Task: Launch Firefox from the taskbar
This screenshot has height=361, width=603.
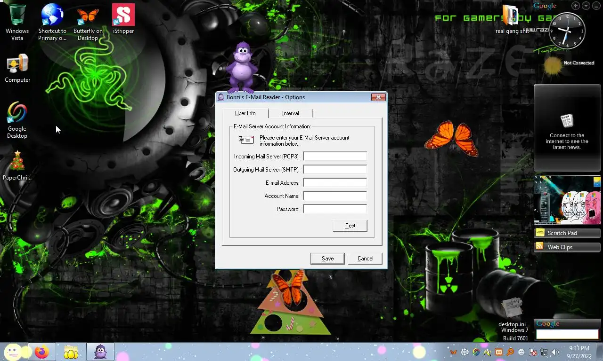Action: (x=42, y=352)
